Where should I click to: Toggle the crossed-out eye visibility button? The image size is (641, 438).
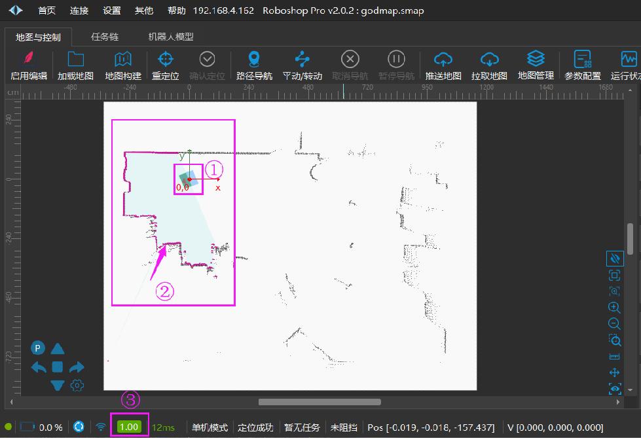614,259
